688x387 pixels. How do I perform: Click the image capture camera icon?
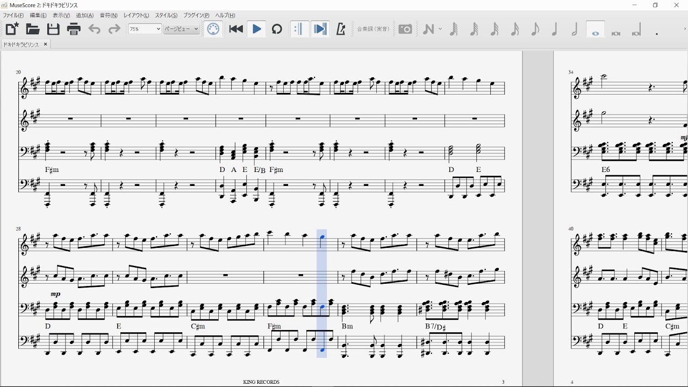405,29
